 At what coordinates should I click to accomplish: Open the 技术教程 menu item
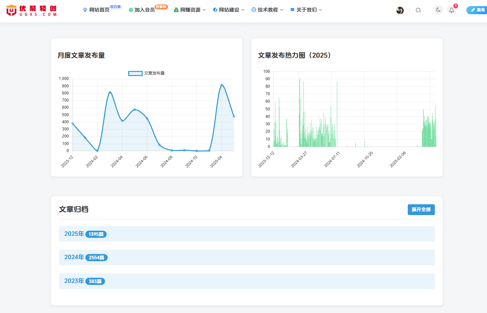tap(268, 10)
